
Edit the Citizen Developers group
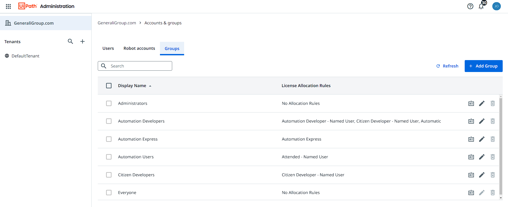tap(482, 175)
